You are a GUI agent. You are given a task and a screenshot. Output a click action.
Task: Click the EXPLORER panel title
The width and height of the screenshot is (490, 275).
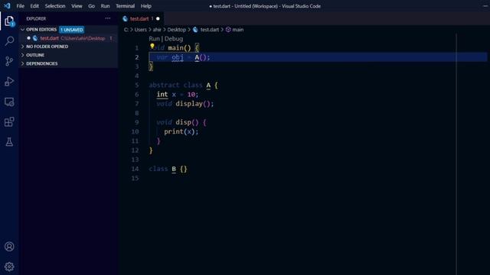click(36, 18)
